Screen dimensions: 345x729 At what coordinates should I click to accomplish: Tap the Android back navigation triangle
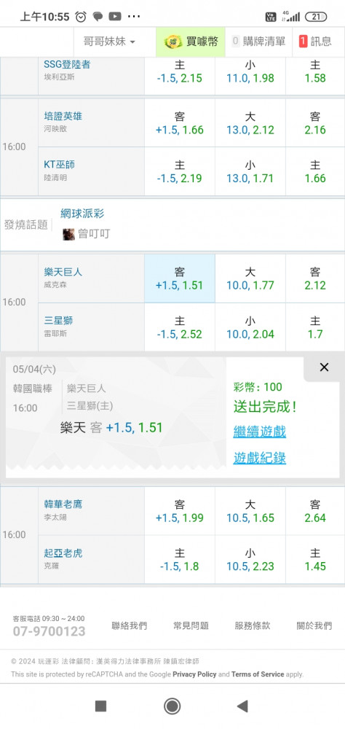coord(242,706)
